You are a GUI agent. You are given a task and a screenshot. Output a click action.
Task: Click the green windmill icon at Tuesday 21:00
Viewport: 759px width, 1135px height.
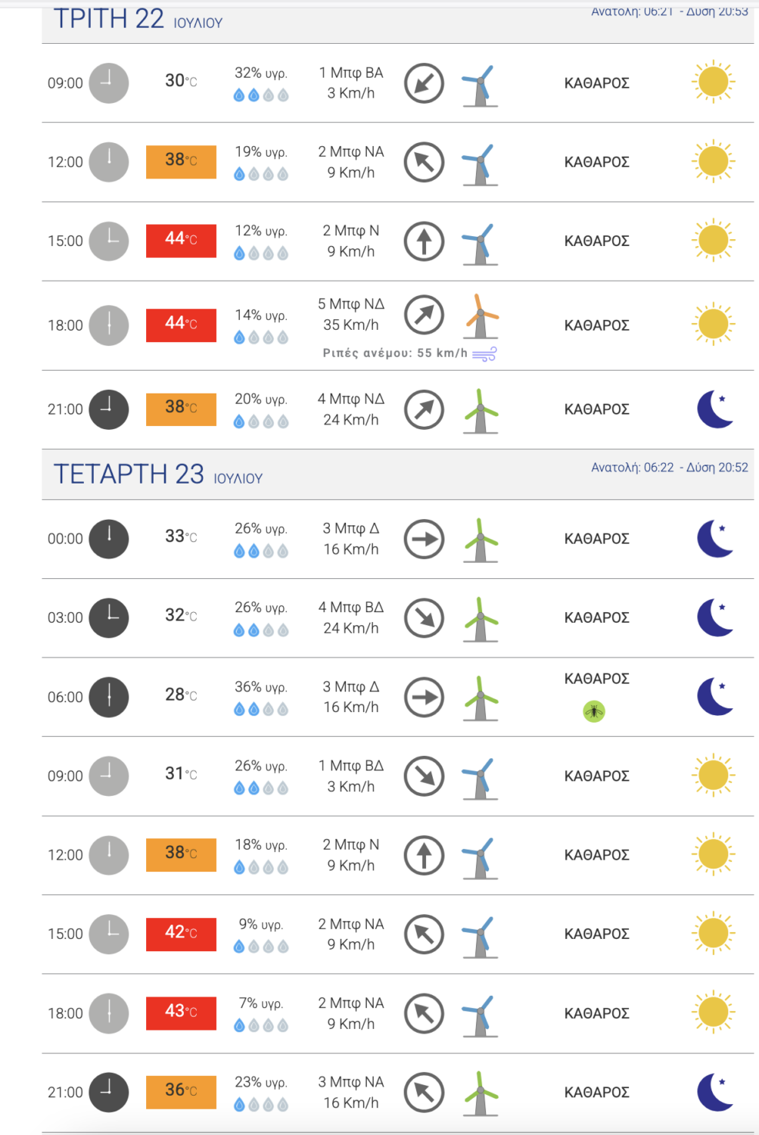tap(481, 411)
